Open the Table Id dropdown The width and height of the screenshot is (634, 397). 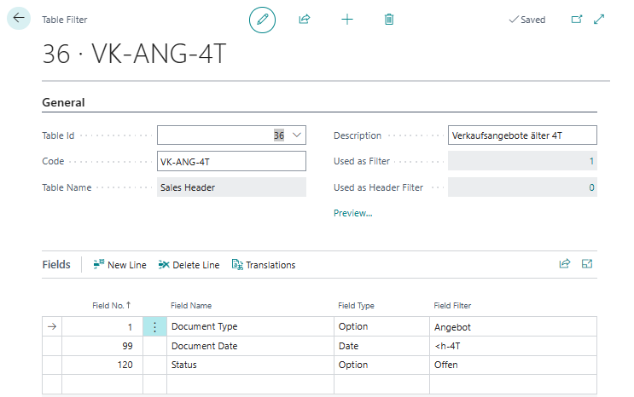point(296,135)
